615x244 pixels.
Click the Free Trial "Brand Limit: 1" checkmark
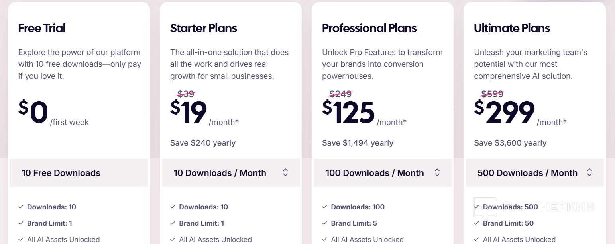(21, 223)
